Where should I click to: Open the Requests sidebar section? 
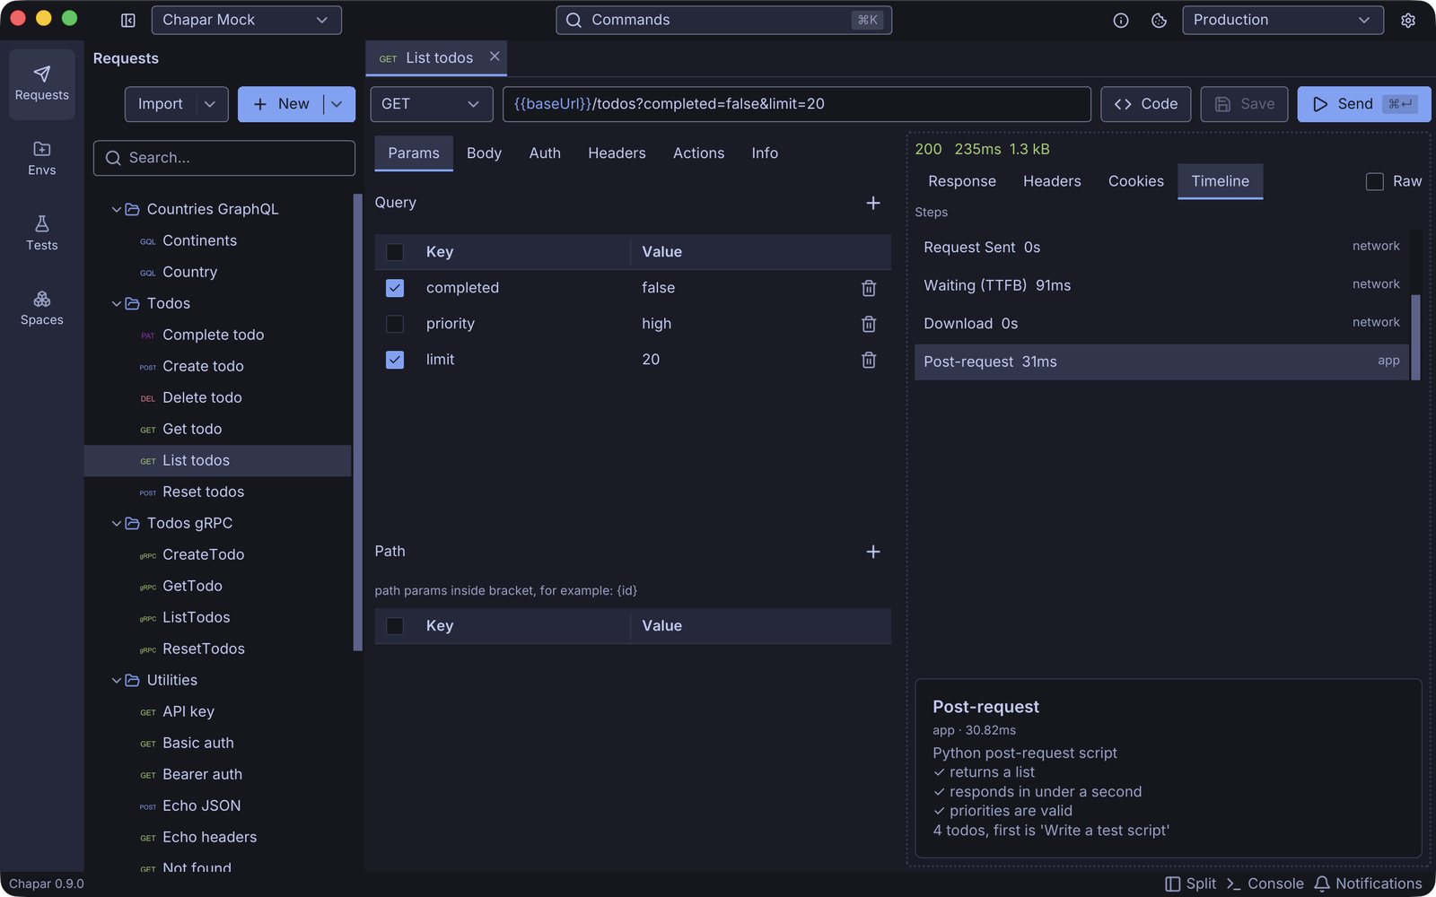[42, 84]
